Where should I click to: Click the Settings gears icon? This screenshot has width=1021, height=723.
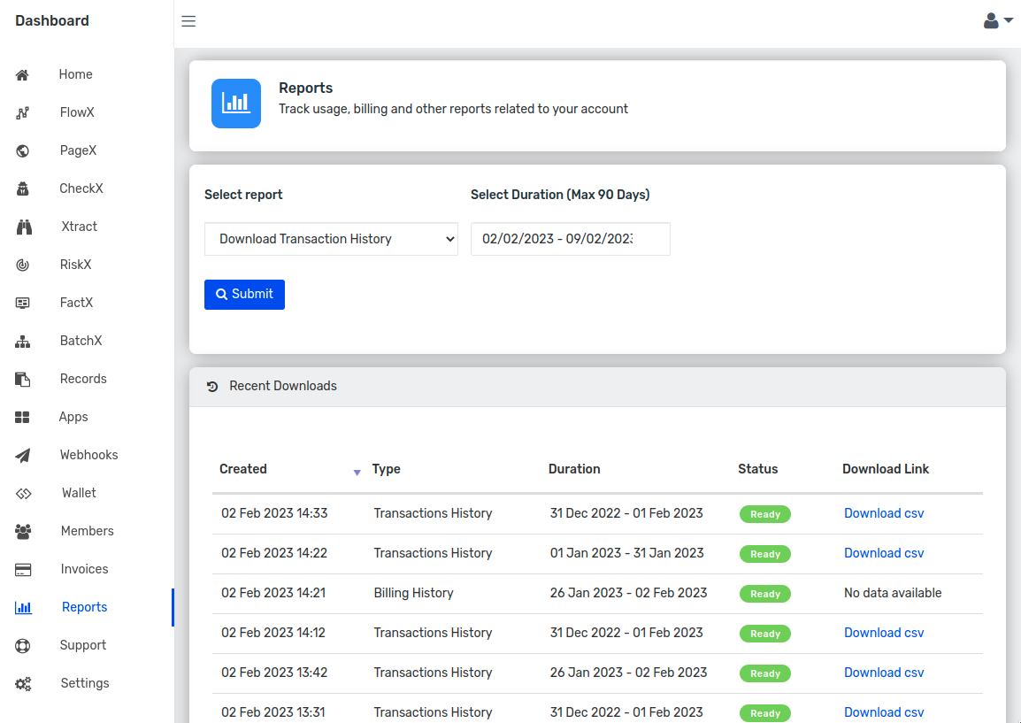coord(23,684)
